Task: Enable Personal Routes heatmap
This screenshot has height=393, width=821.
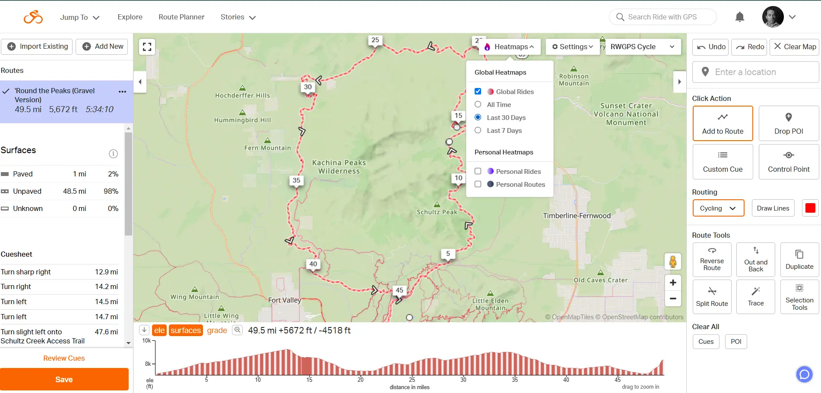Action: click(x=478, y=184)
